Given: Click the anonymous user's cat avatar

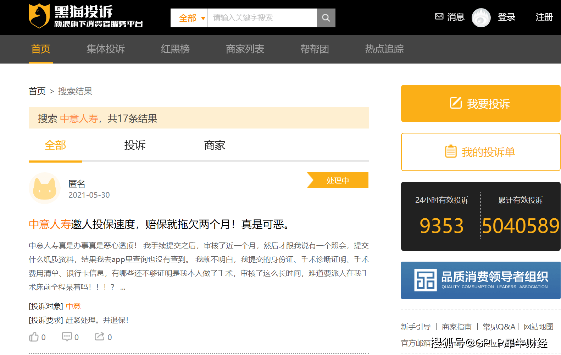Looking at the screenshot, I should click(x=45, y=188).
